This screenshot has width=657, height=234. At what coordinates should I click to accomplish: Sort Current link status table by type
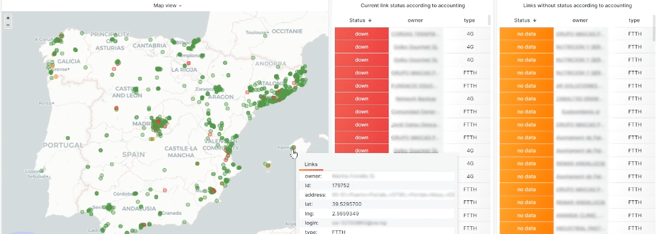tap(469, 20)
